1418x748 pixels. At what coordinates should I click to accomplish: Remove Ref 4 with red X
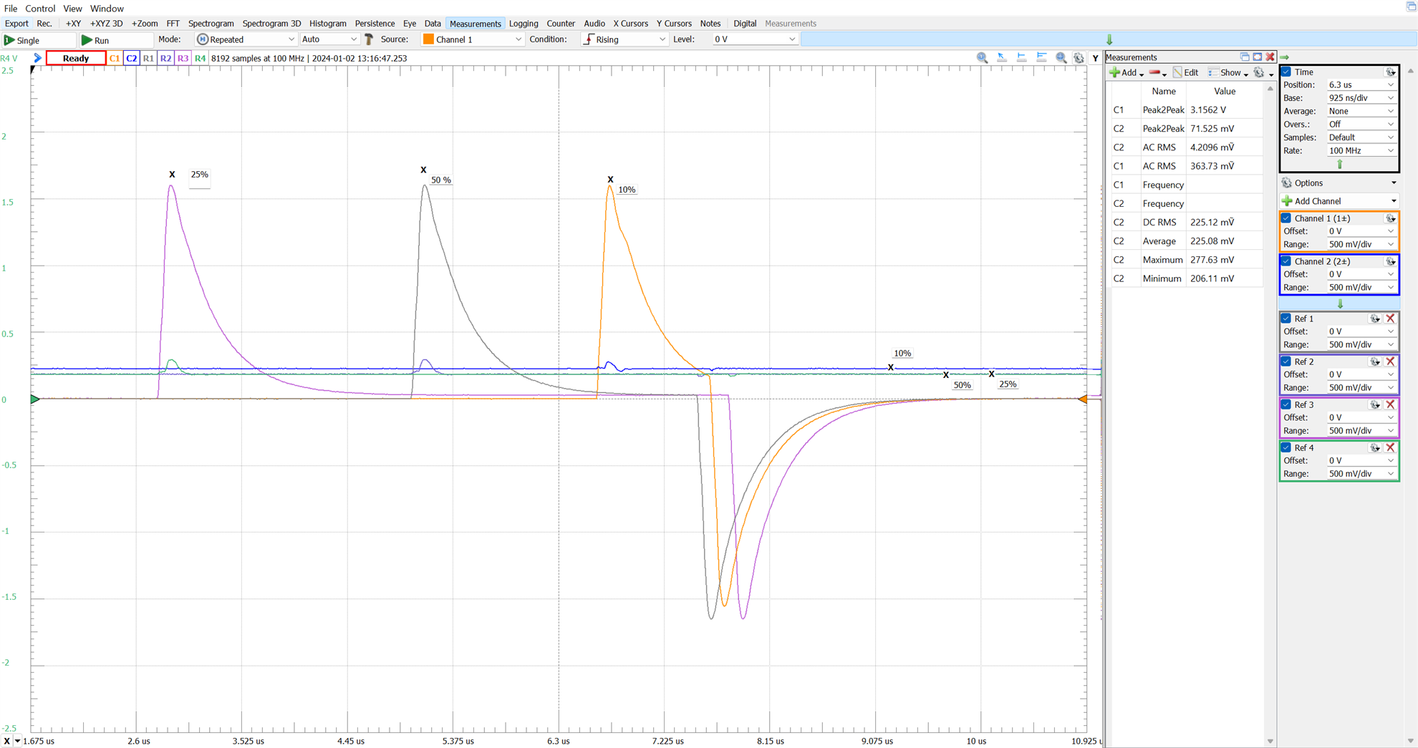(1390, 447)
